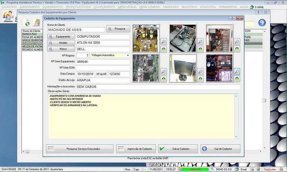Select BIANCA RAU in client list
The height and width of the screenshot is (172, 287).
coord(32,34)
